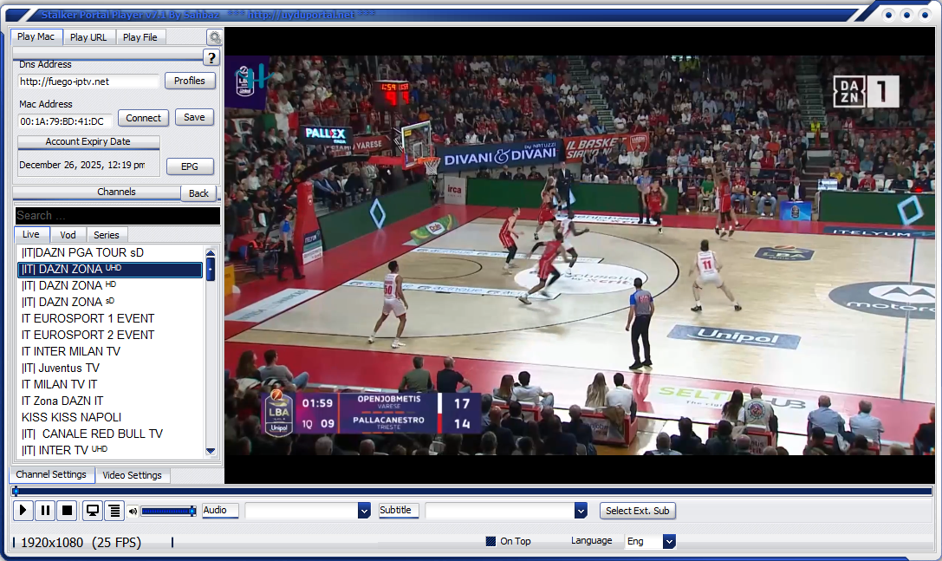Select channel |IT| INTER TV UHD
The height and width of the screenshot is (561, 942).
pyautogui.click(x=111, y=450)
